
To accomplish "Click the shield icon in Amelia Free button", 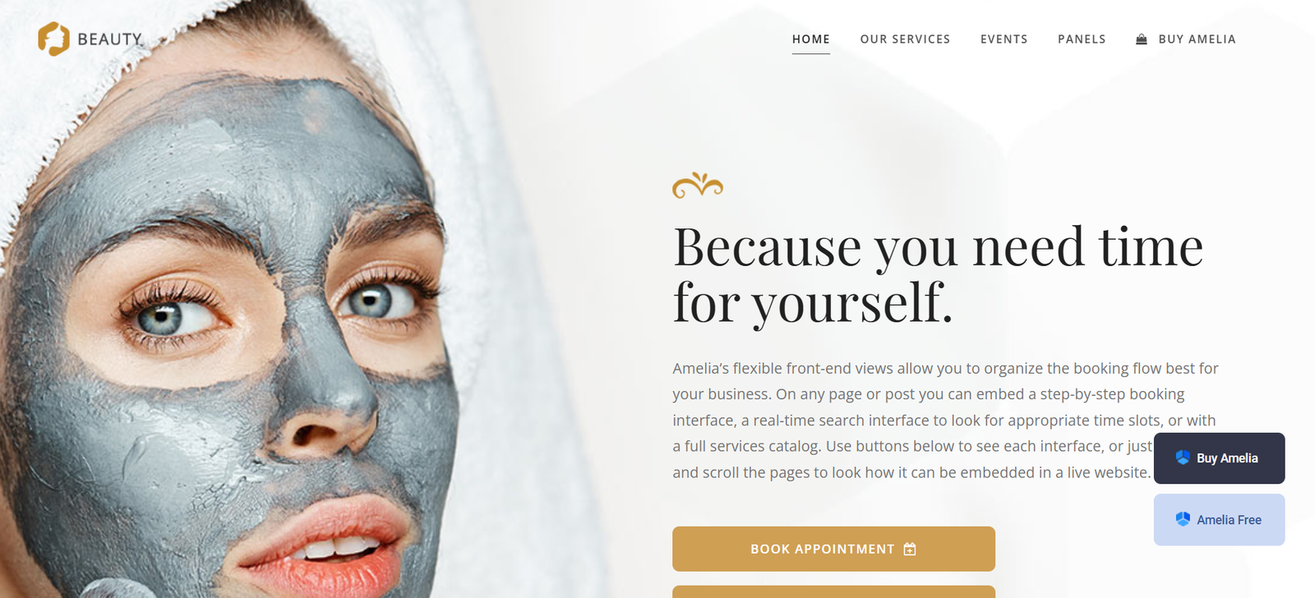I will [1183, 519].
